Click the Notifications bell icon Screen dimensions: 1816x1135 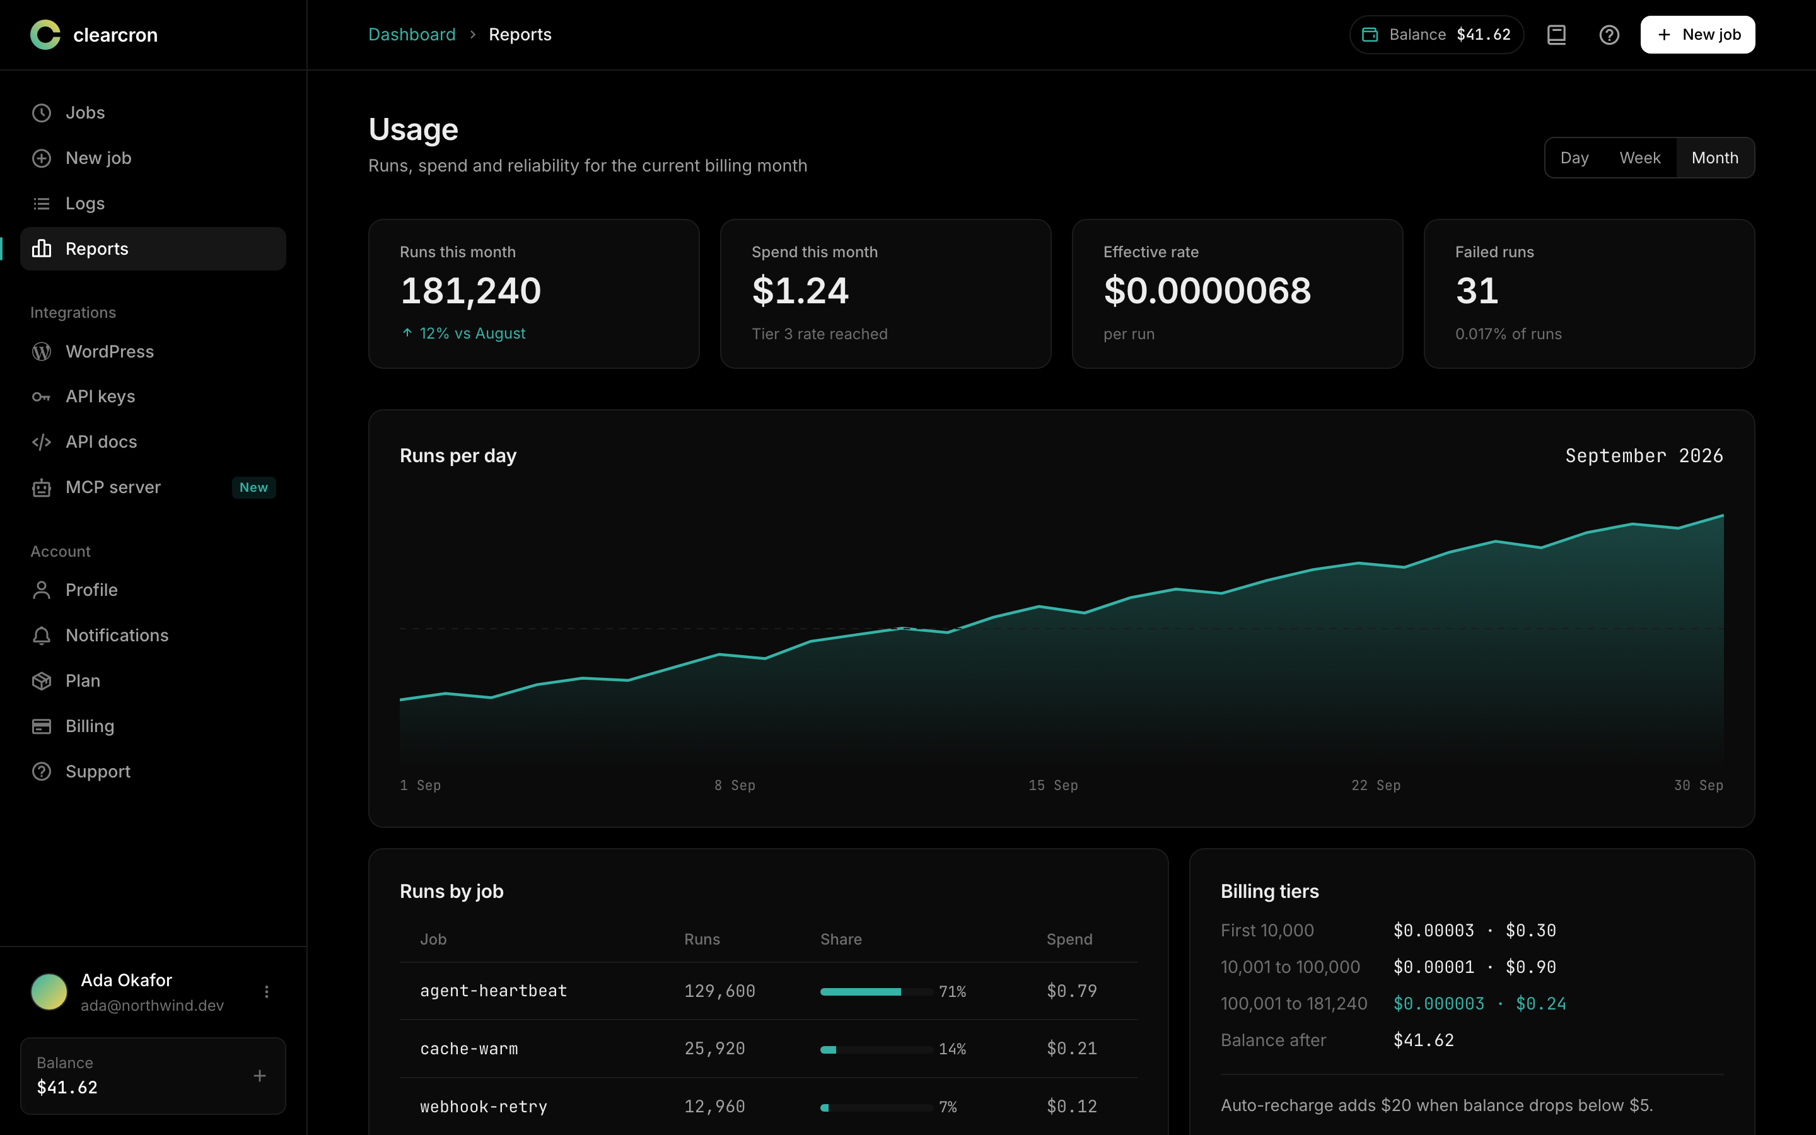point(41,636)
